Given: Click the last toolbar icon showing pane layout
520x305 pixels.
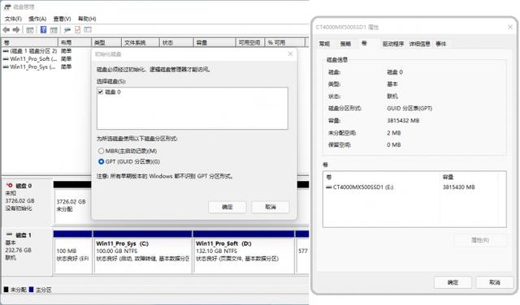Looking at the screenshot, I should (88, 30).
